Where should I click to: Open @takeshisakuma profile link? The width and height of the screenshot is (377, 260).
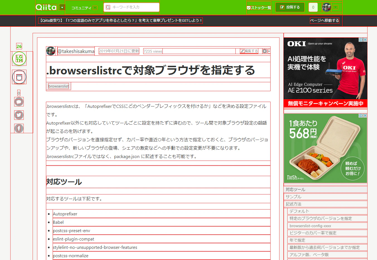[76, 51]
